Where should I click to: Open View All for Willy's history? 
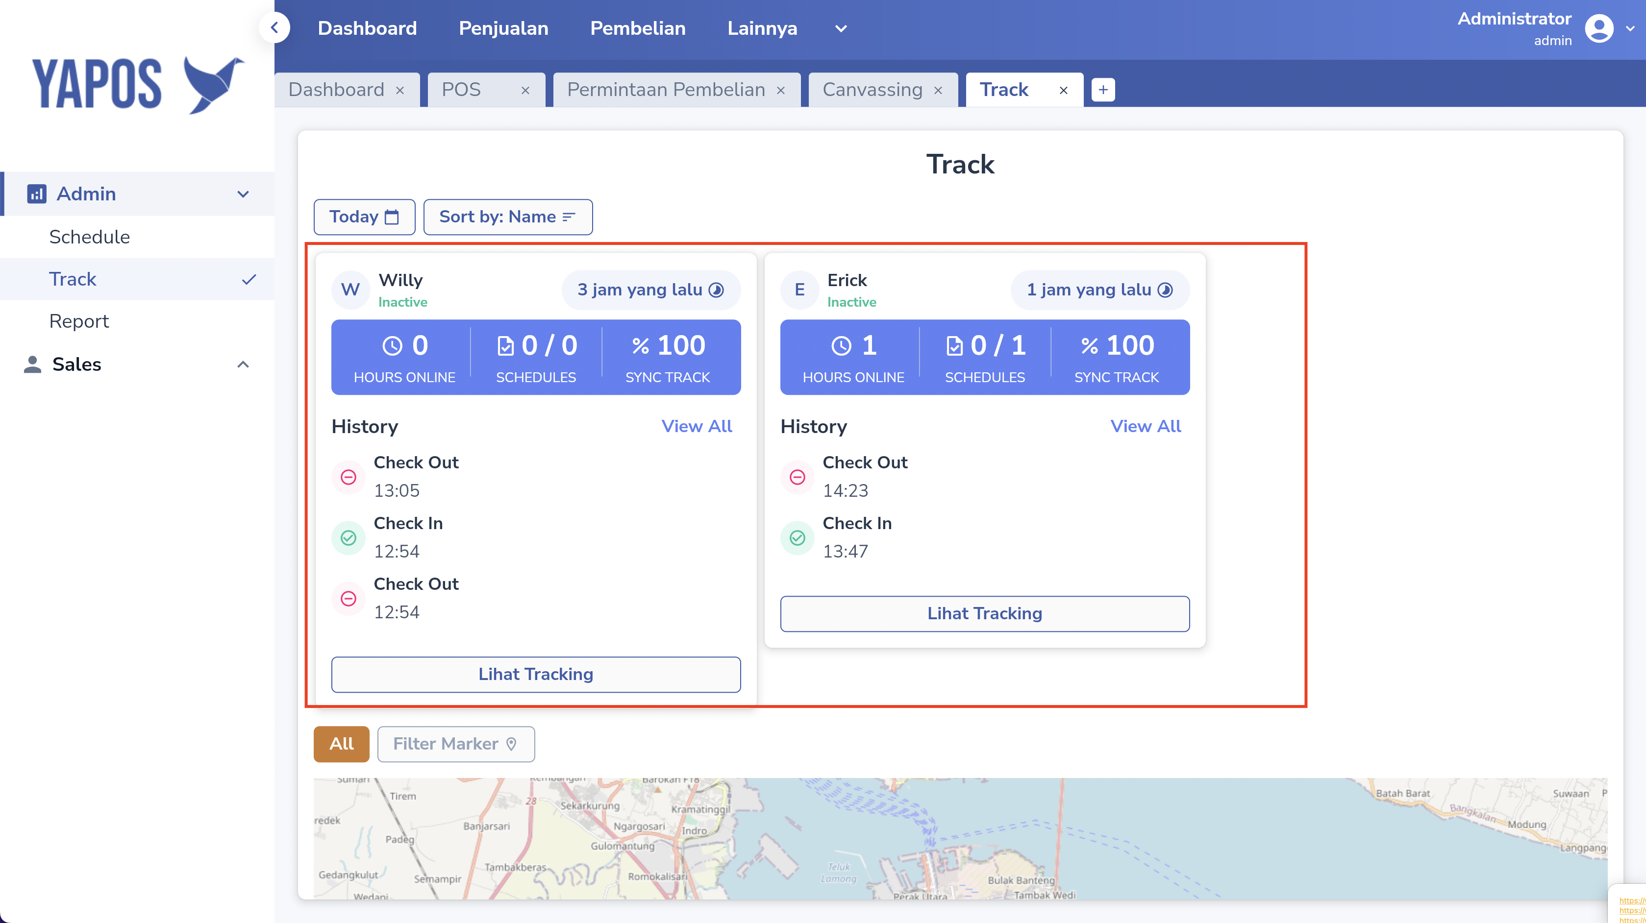click(x=696, y=426)
